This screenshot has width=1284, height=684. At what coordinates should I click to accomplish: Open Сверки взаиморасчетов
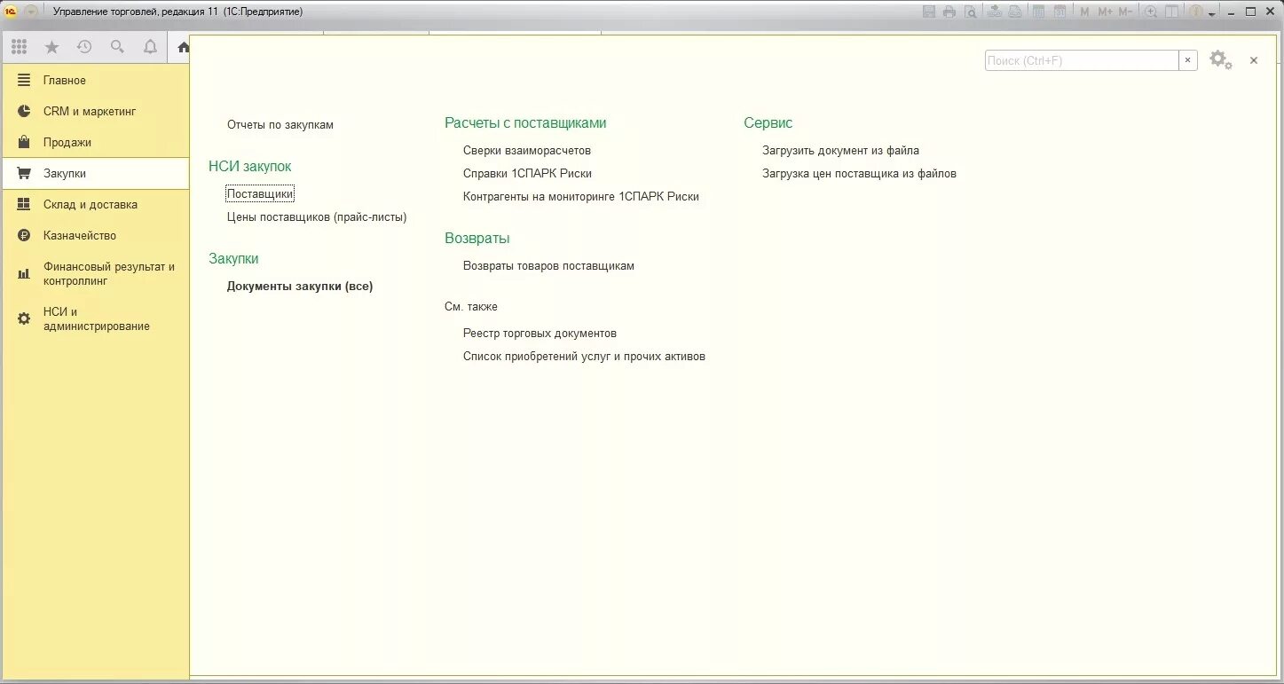point(527,151)
